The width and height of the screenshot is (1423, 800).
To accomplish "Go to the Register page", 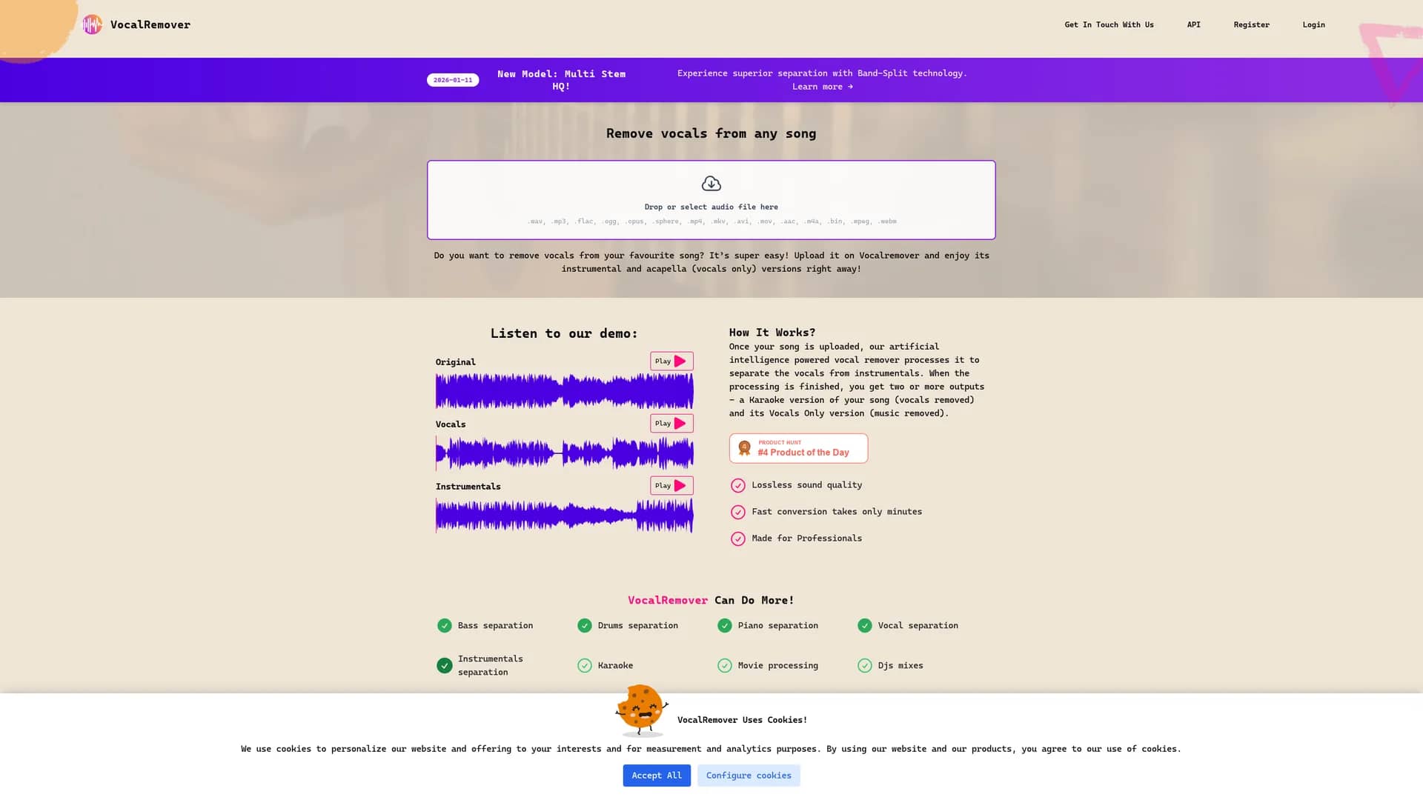I will point(1251,24).
